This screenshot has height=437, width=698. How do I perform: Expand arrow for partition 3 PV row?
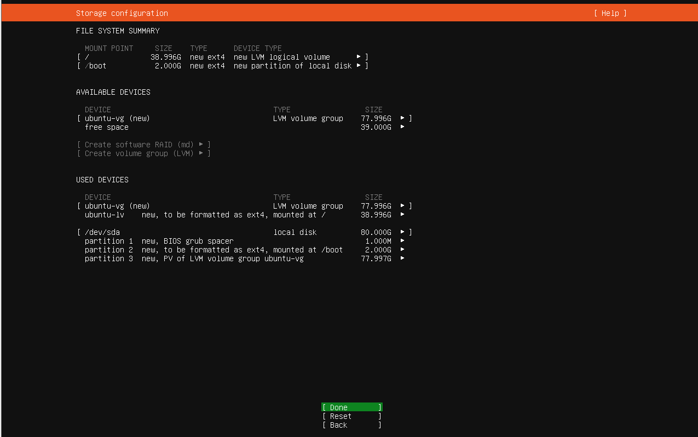[403, 258]
